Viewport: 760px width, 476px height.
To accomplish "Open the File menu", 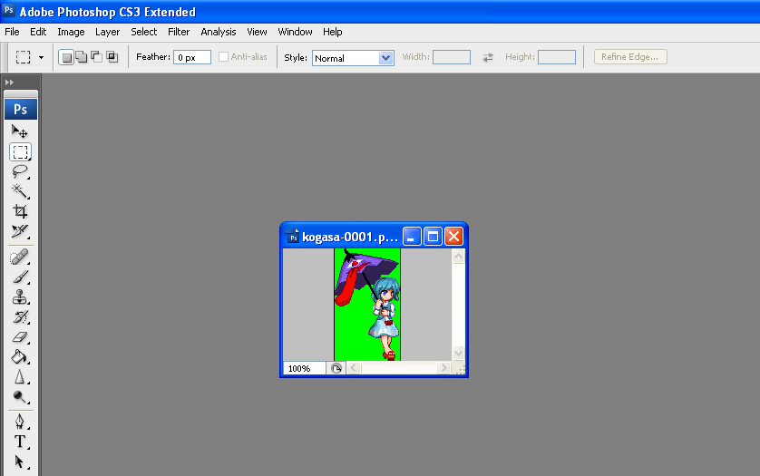I will (x=12, y=32).
